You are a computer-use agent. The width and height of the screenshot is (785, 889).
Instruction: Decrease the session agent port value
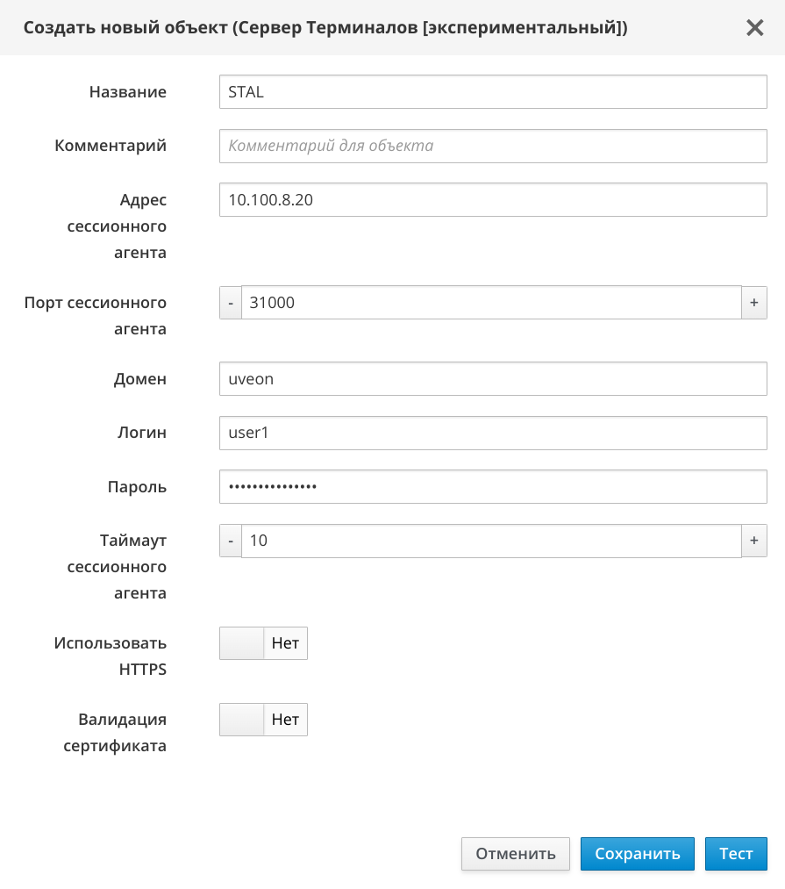231,303
